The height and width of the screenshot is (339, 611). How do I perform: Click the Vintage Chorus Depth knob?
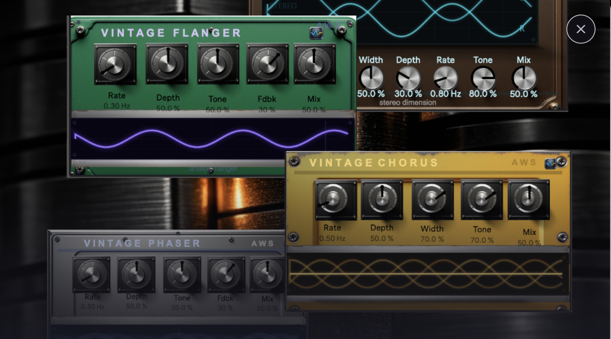click(382, 199)
